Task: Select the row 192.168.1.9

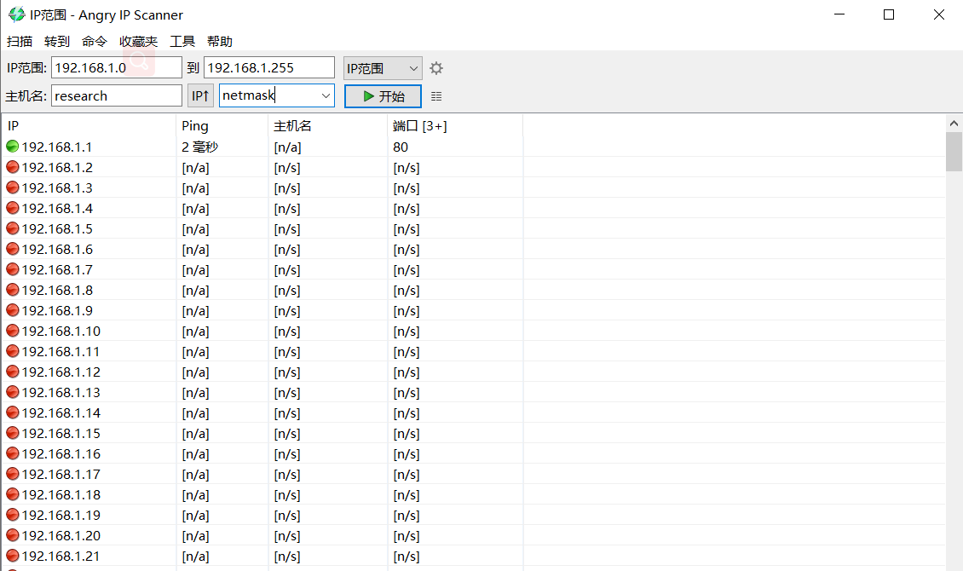Action: tap(473, 311)
